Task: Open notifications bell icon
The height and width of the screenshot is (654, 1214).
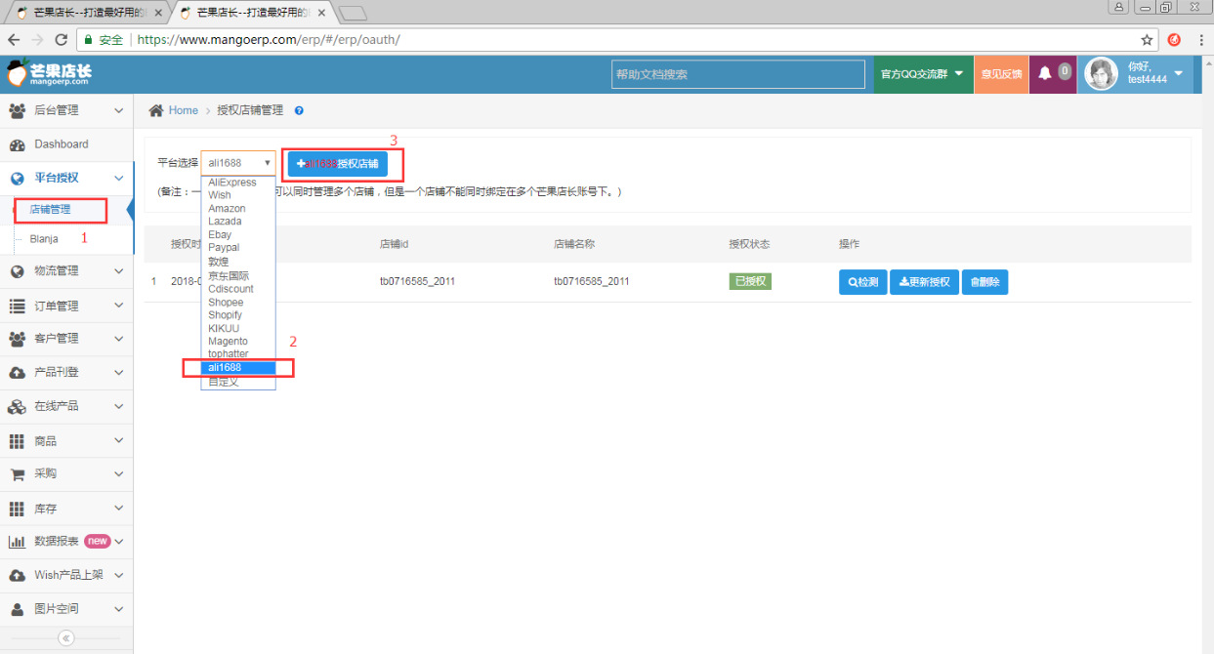Action: coord(1045,73)
